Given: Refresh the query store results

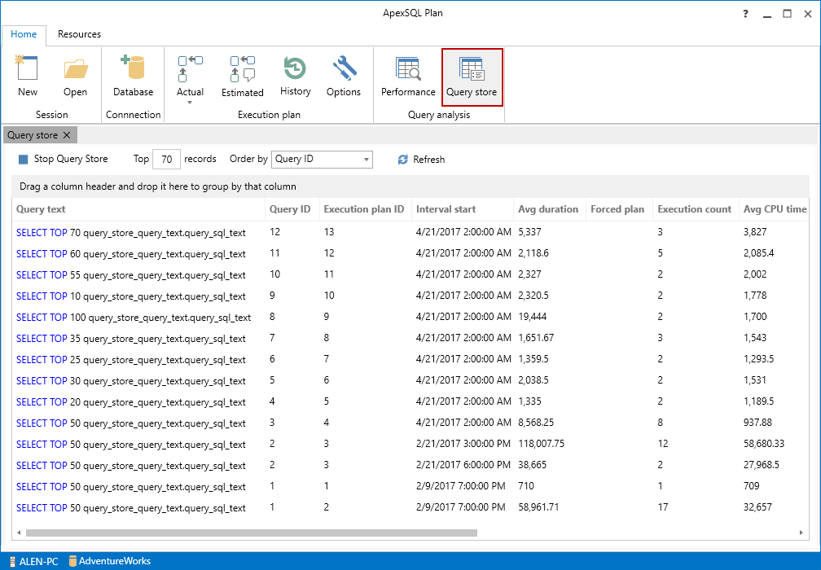Looking at the screenshot, I should [x=422, y=160].
